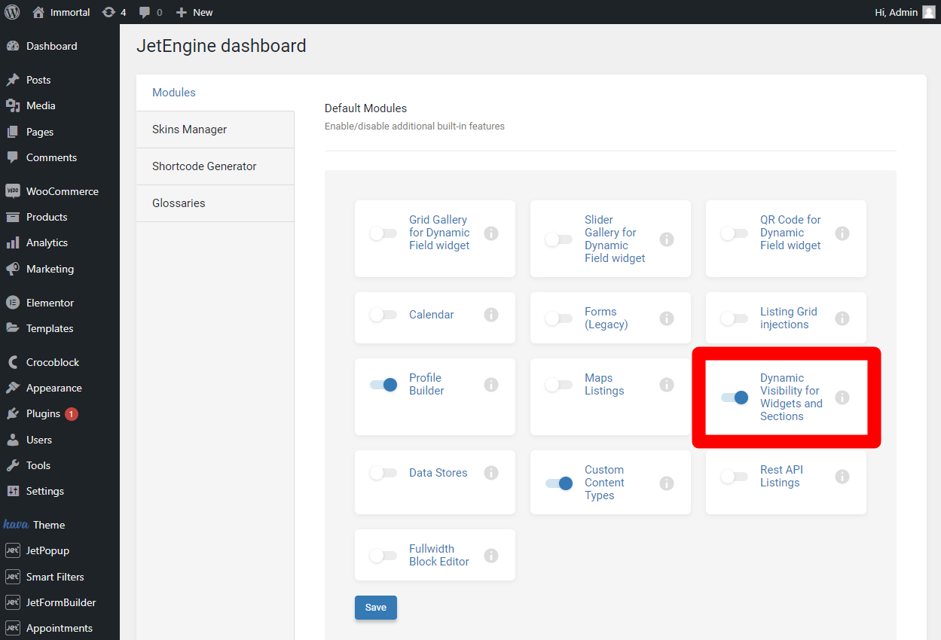Image resolution: width=941 pixels, height=640 pixels.
Task: Show info for QR Code module
Action: (842, 233)
